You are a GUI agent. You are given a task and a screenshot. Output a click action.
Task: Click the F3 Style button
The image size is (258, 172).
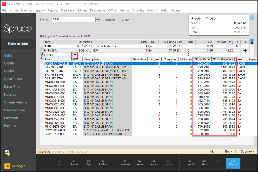click(x=88, y=163)
